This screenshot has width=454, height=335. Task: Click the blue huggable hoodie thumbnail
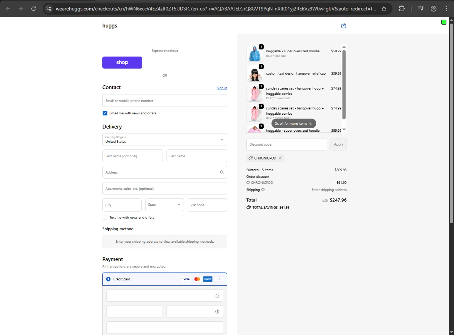click(x=255, y=54)
